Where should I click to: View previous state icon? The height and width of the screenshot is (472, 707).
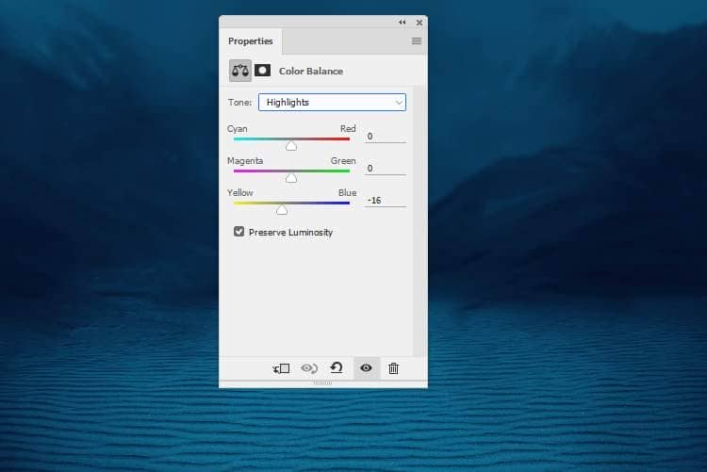pyautogui.click(x=309, y=368)
